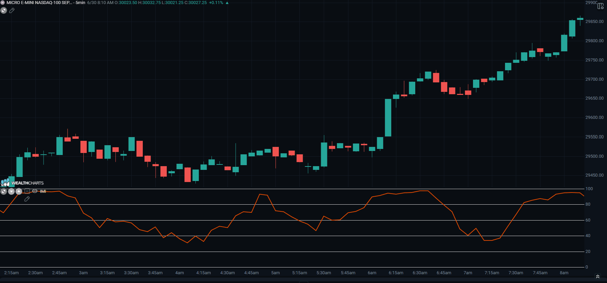Click the 6:30am time axis label
607x283 pixels.
tap(420, 273)
